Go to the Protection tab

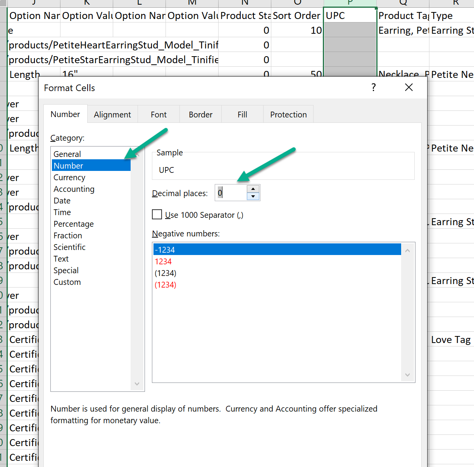click(x=288, y=115)
